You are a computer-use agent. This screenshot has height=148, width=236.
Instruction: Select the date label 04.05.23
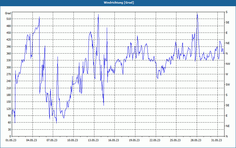(x=32, y=140)
